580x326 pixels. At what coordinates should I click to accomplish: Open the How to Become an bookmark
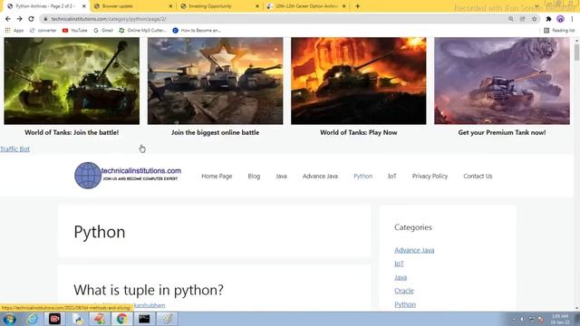click(197, 30)
